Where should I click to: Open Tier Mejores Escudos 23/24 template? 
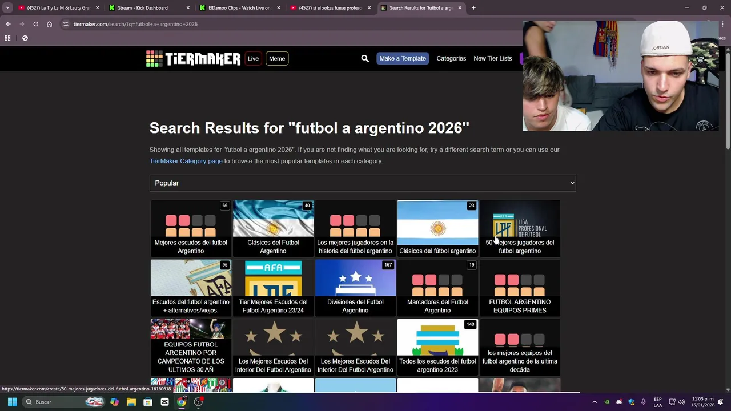[273, 287]
